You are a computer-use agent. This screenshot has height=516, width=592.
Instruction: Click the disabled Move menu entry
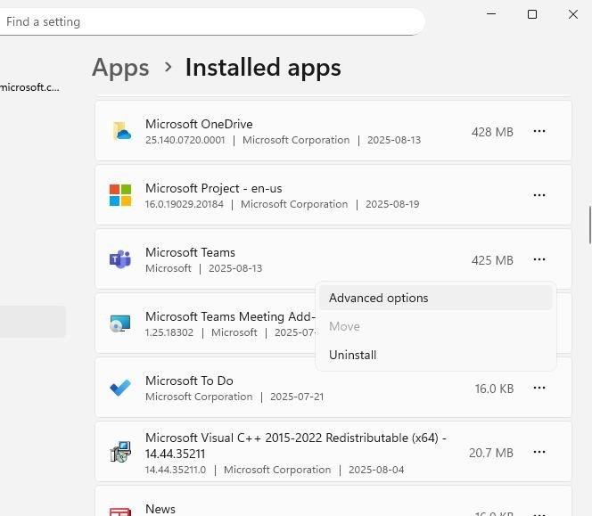click(x=436, y=326)
